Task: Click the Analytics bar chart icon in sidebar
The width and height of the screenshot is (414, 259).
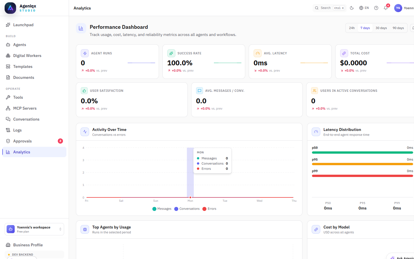Action: pos(8,152)
